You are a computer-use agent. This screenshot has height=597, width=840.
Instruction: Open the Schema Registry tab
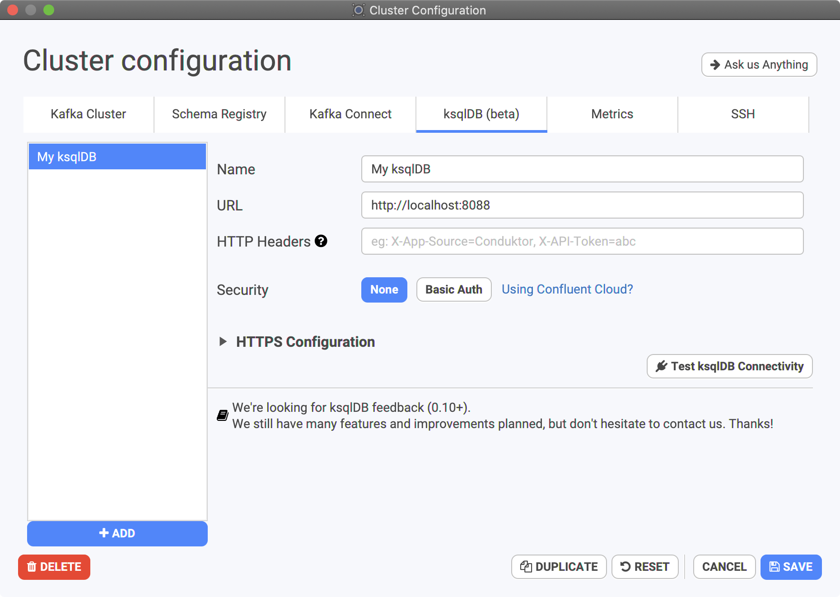click(219, 114)
